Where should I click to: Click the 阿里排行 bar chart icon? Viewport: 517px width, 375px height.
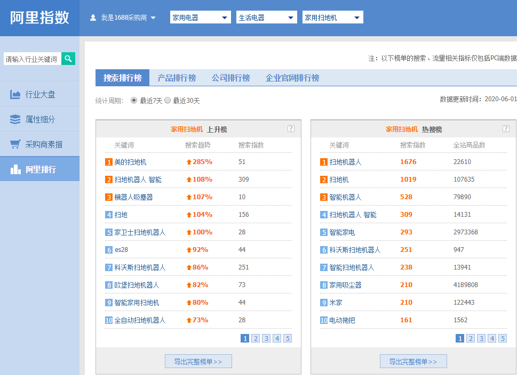click(x=15, y=169)
